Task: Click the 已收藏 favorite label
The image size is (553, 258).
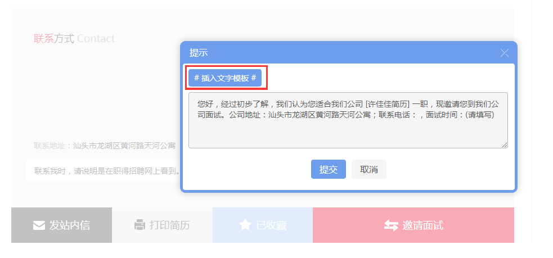Action: 271,225
